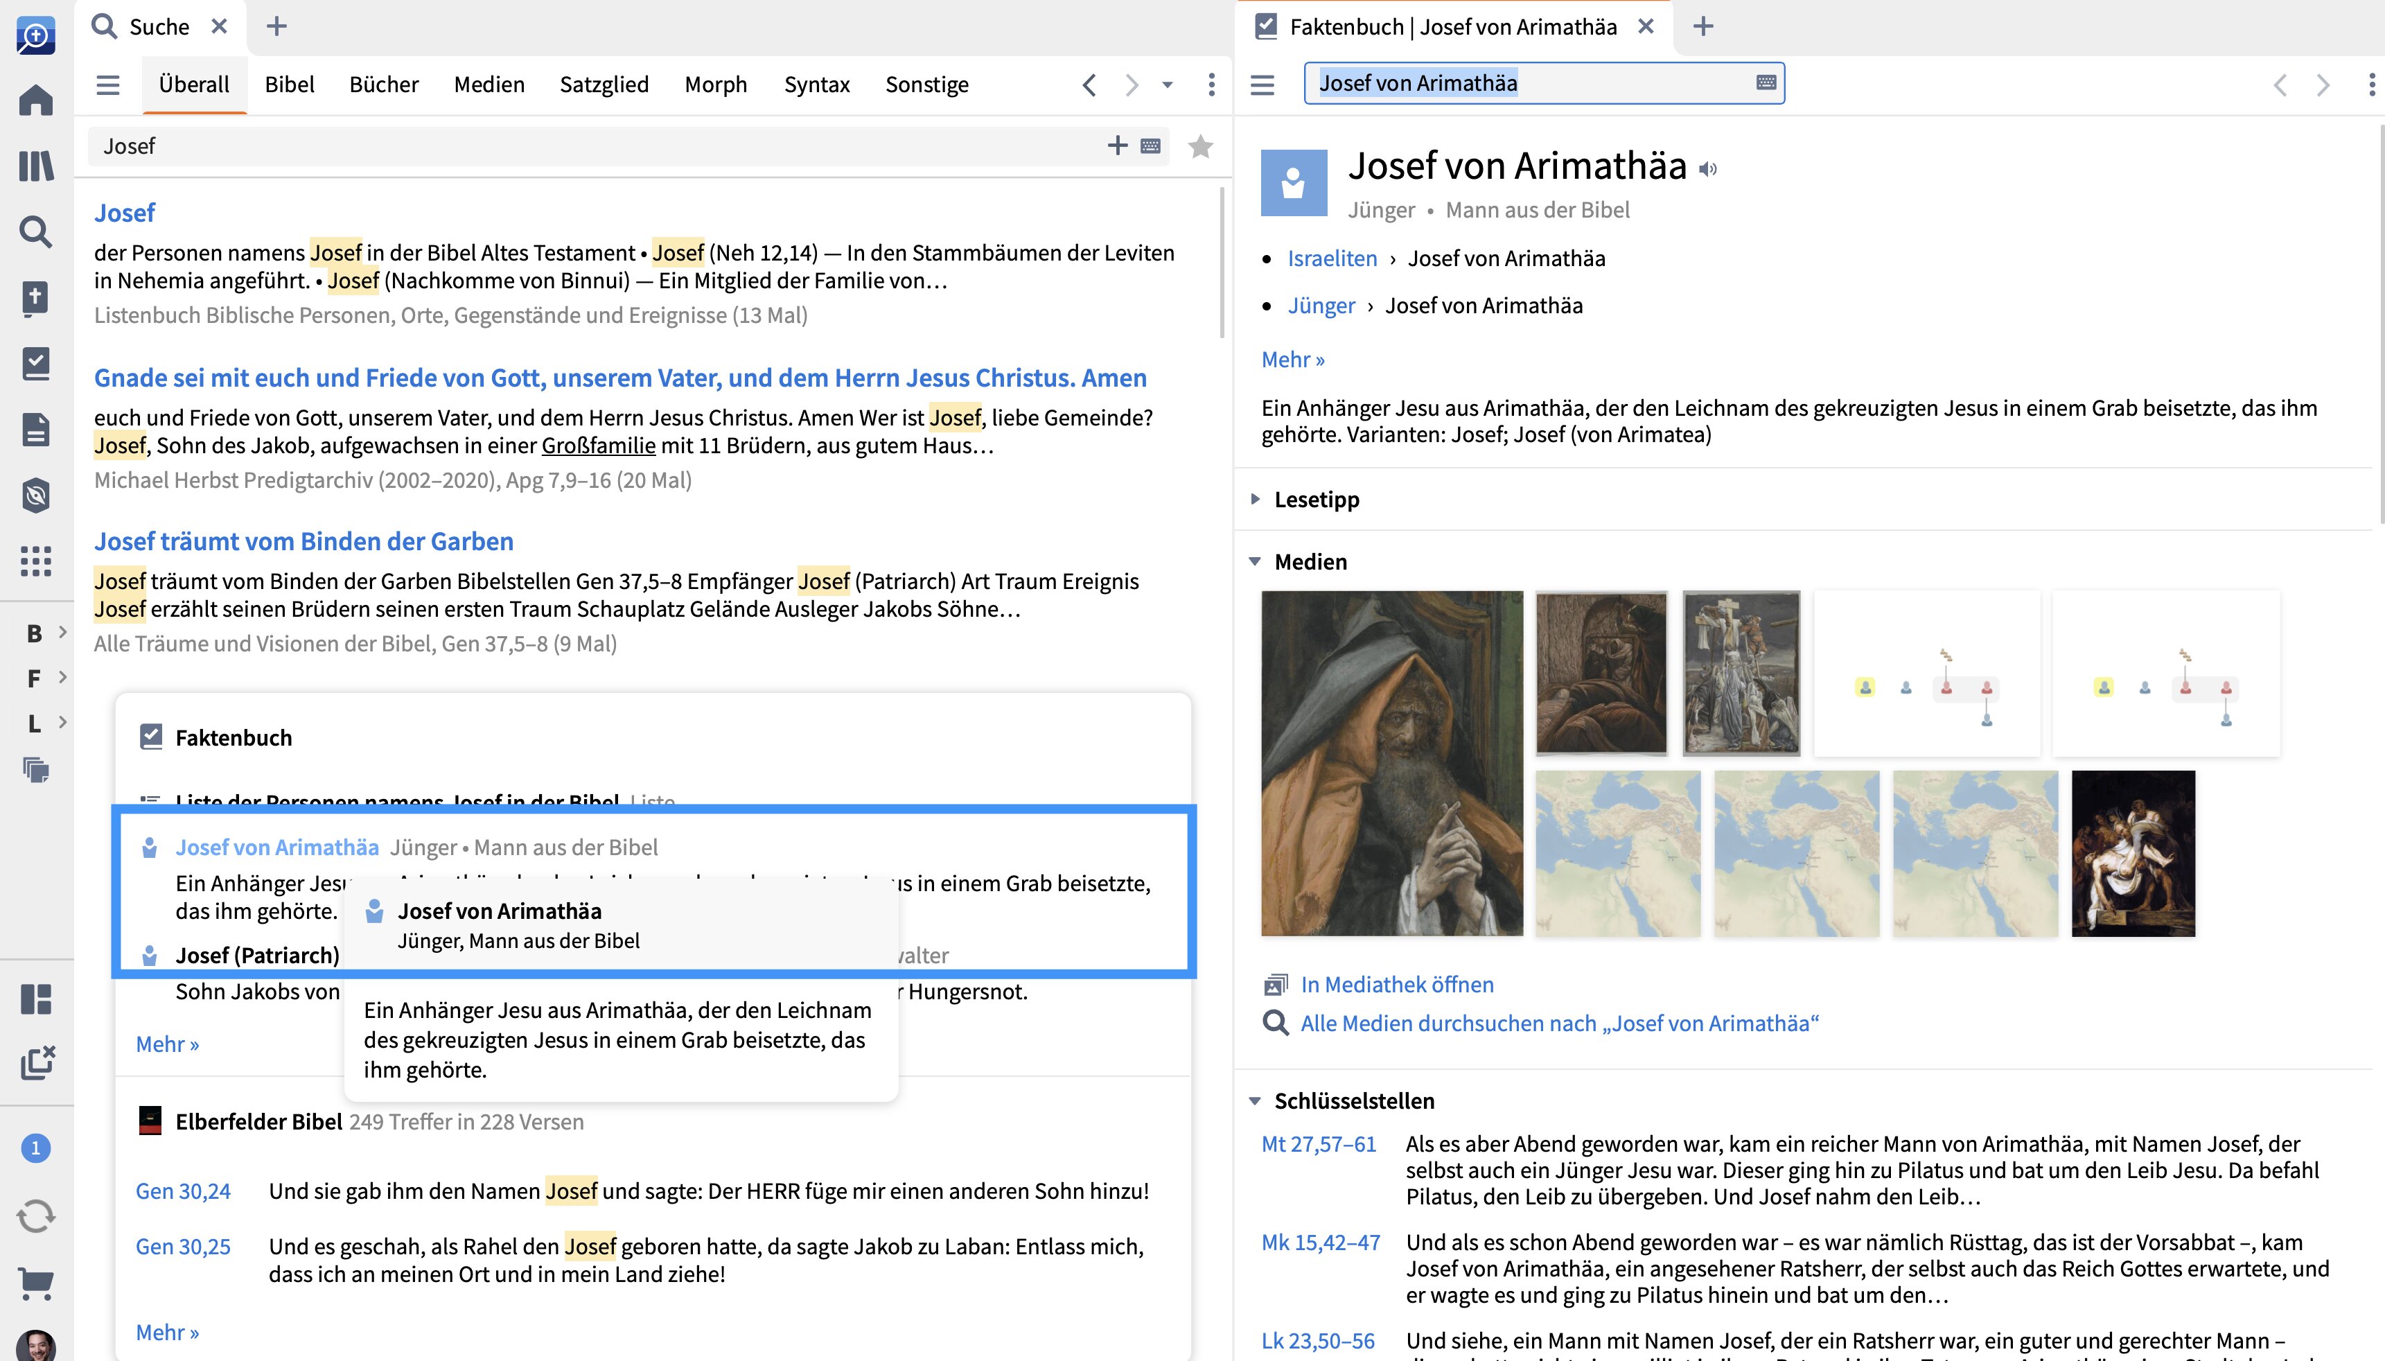Screen dimensions: 2385x1361
Task: Open the Home dashboard from the sidebar
Action: 35,100
